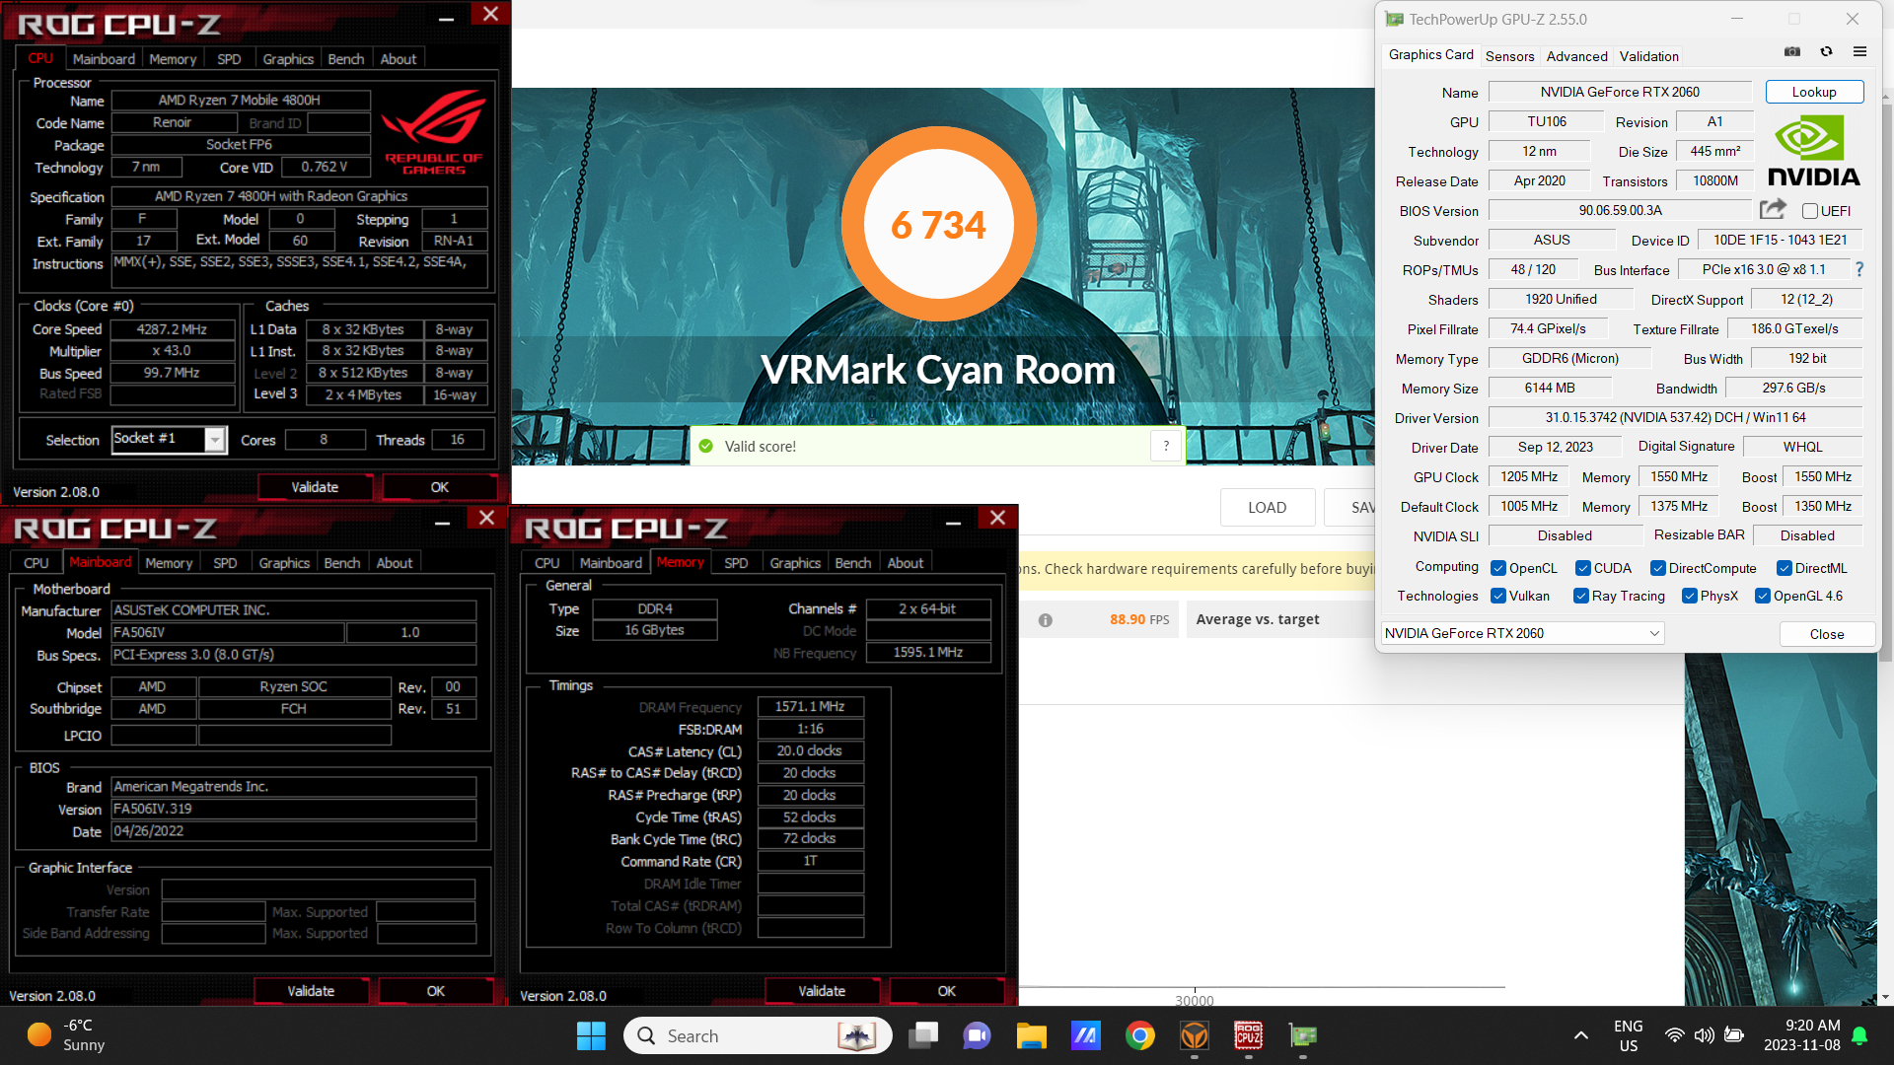Viewport: 1894px width, 1065px height.
Task: Open File Explorer from the taskbar
Action: point(1031,1035)
